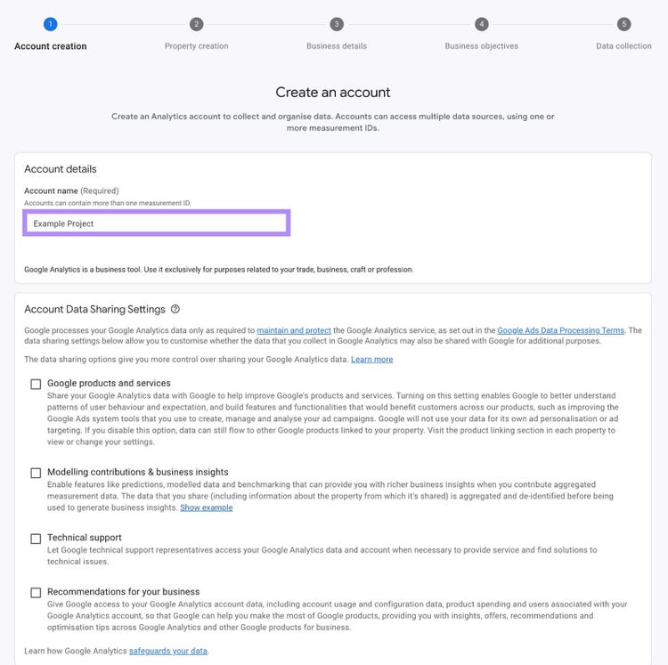
Task: Select the Property creation step label
Action: click(x=197, y=46)
